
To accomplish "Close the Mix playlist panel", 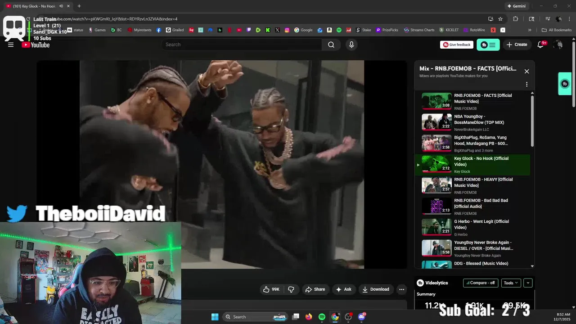I will [526, 71].
